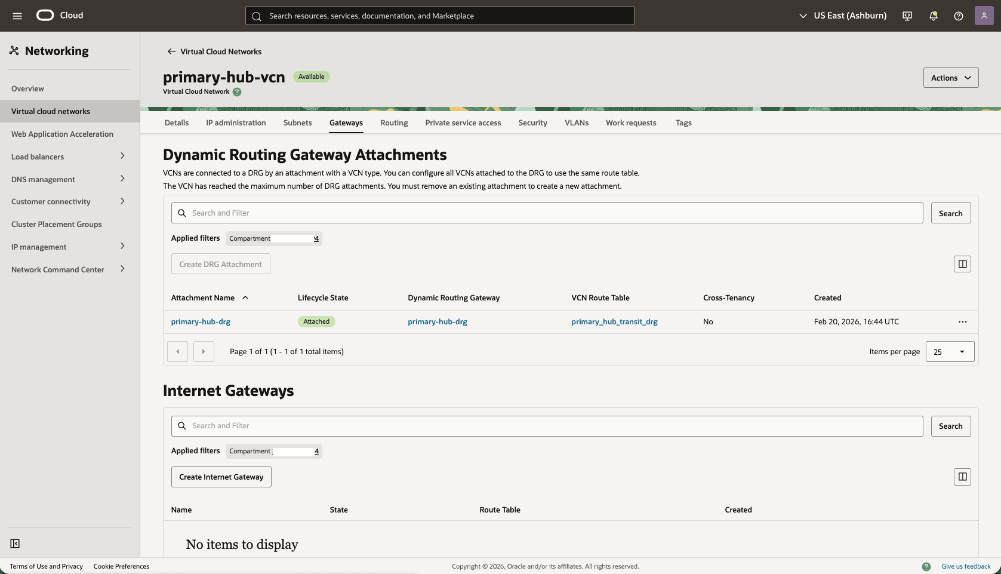Open the column manager for DRG attachments table

point(962,263)
